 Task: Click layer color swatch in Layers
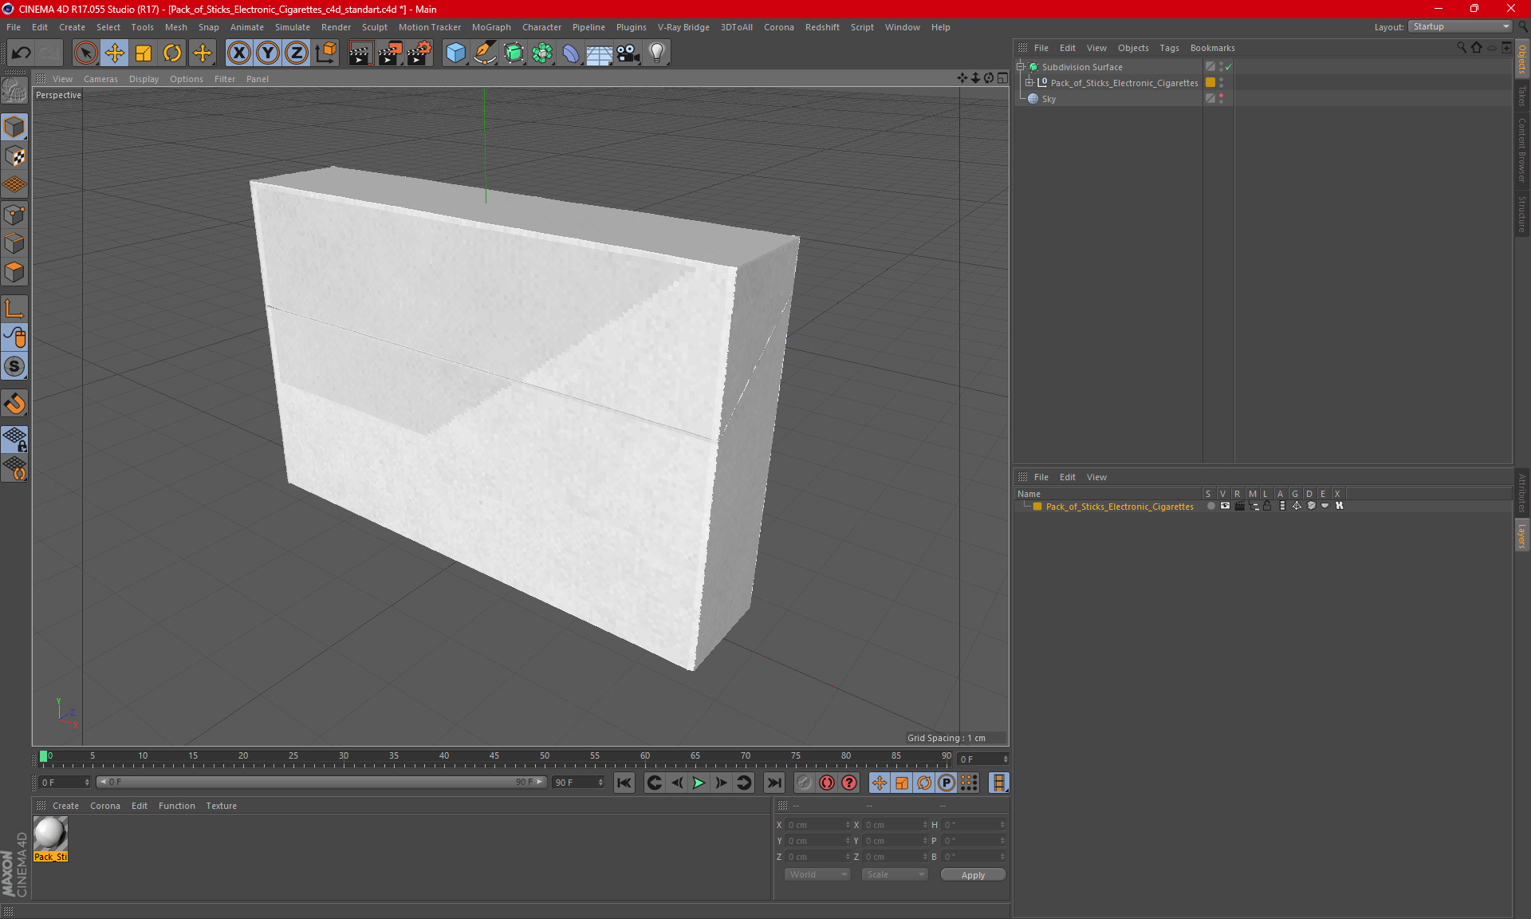point(1037,507)
